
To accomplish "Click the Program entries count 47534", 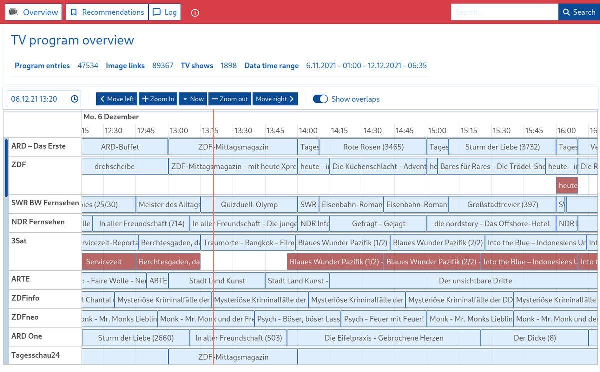I will point(88,65).
